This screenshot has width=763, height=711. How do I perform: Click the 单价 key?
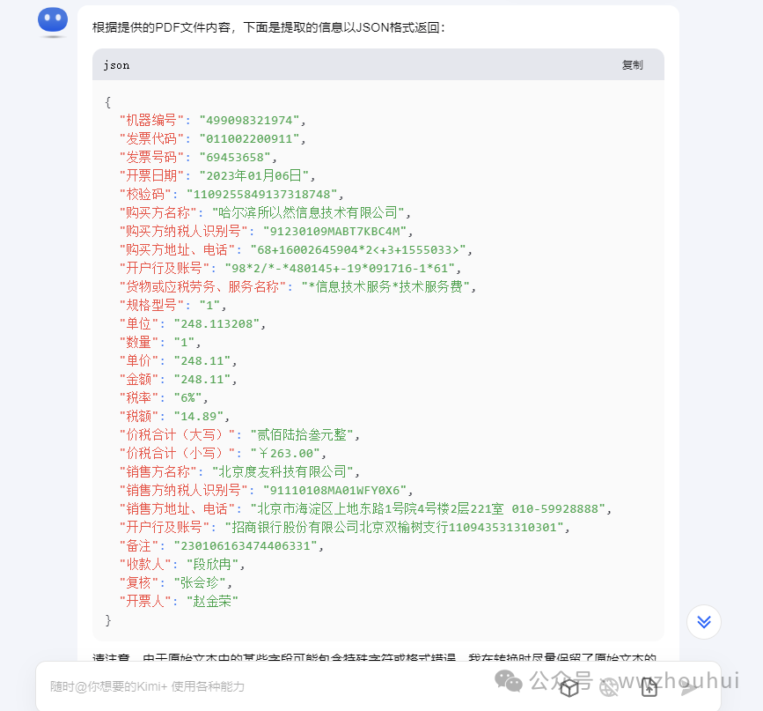139,361
